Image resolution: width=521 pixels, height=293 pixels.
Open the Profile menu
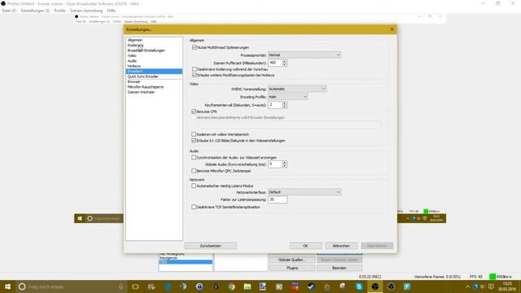click(59, 11)
